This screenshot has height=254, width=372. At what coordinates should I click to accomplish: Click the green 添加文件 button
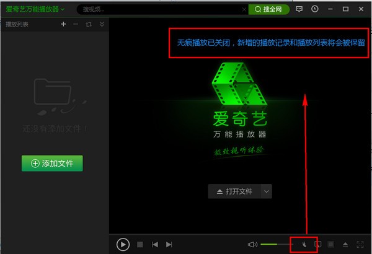coord(52,163)
